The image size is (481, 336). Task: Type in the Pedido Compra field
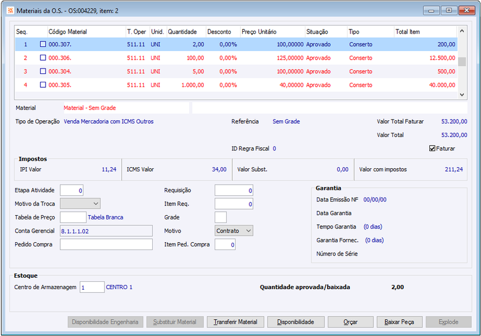pos(106,245)
